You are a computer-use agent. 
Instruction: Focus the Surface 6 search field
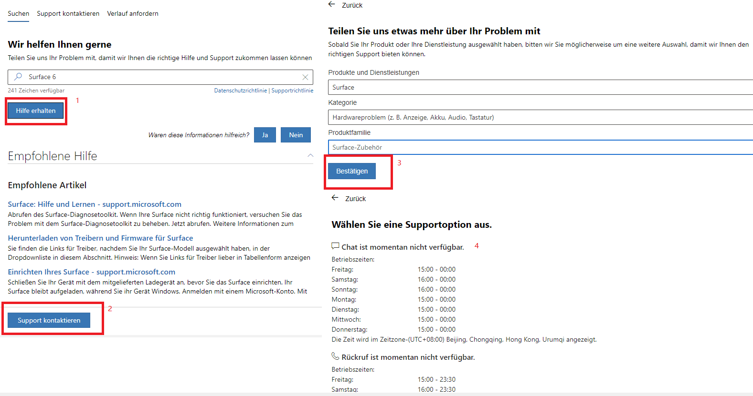160,77
